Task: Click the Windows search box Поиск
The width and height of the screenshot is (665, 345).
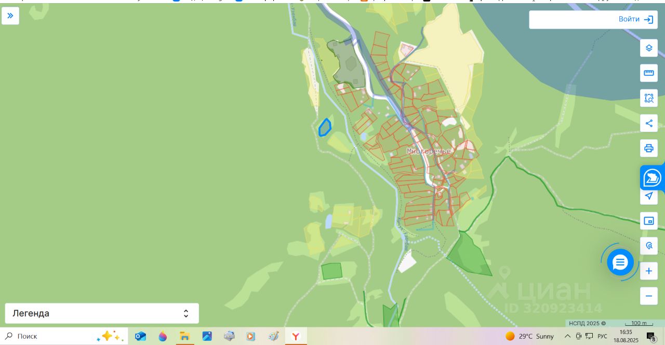Action: (64, 336)
